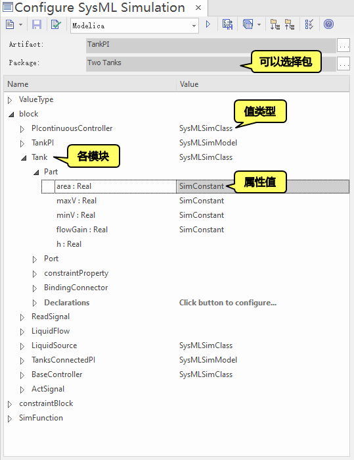This screenshot has height=460, width=354.
Task: Select the Configure SysML Simulation tab
Action: pyautogui.click(x=100, y=8)
